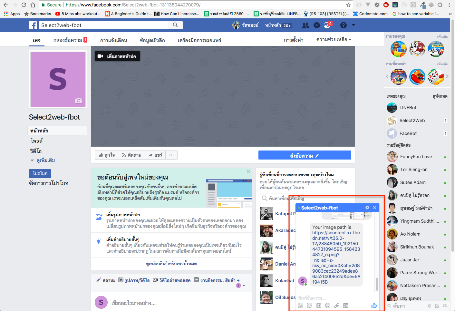Image resolution: width=455 pixels, height=311 pixels.
Task: Open LINEBot page in sidebar
Action: pyautogui.click(x=417, y=108)
